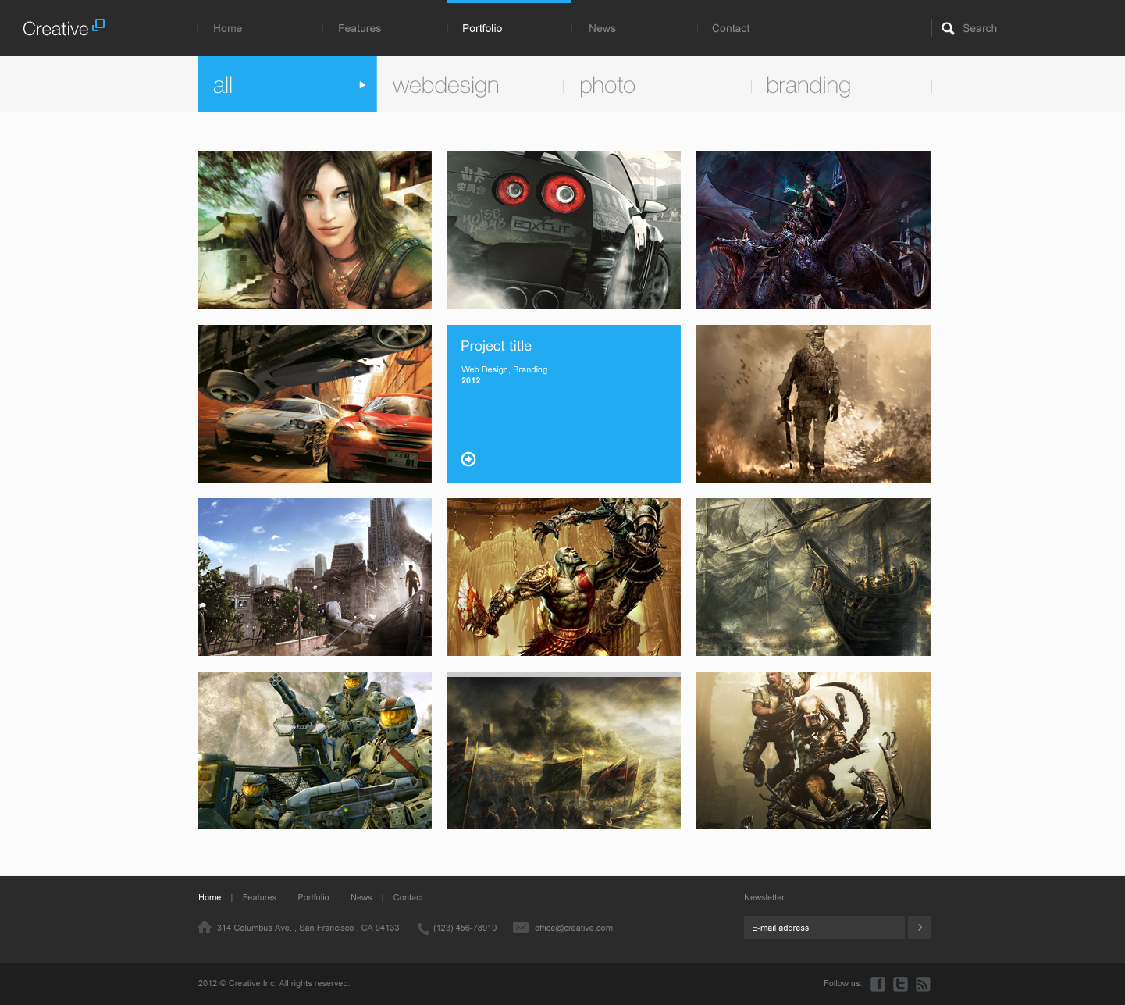Open the armored soldiers with turret thumbnail
This screenshot has width=1125, height=1005.
click(x=315, y=750)
